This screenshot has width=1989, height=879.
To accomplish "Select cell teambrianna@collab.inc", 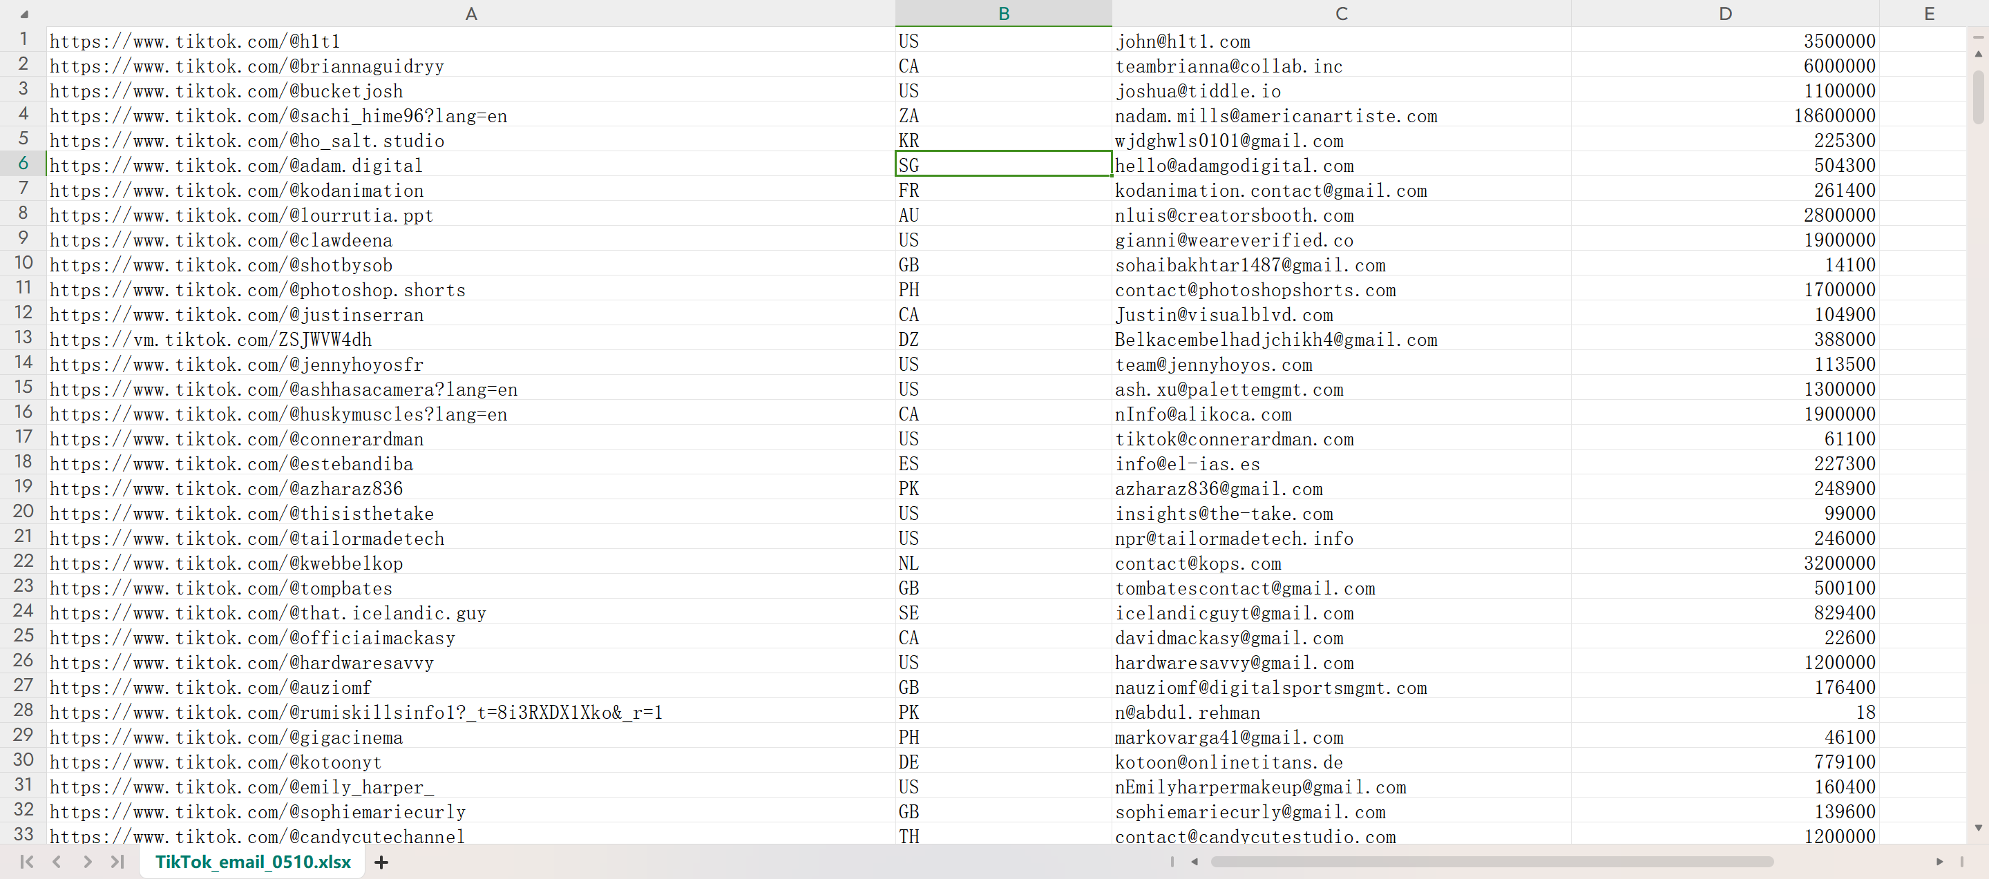I will (x=1341, y=65).
